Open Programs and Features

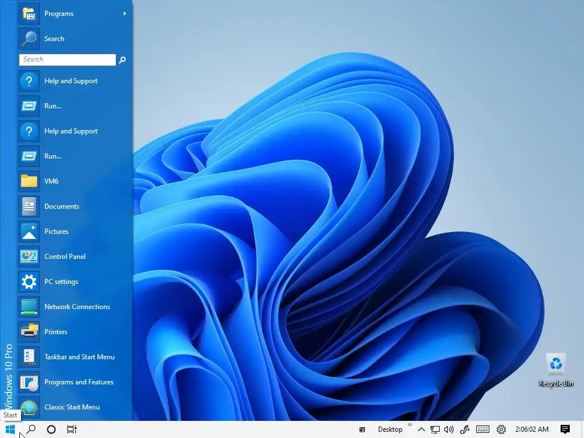point(75,382)
